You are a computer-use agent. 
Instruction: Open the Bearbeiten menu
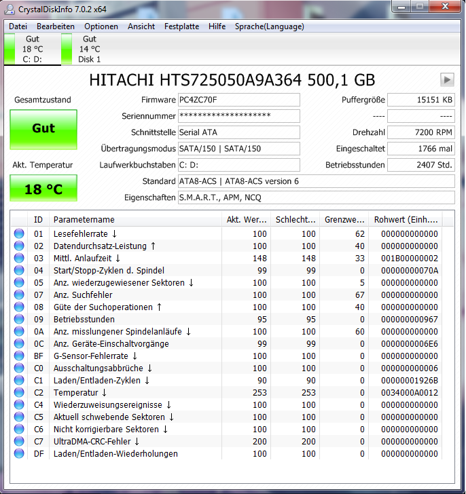[56, 26]
